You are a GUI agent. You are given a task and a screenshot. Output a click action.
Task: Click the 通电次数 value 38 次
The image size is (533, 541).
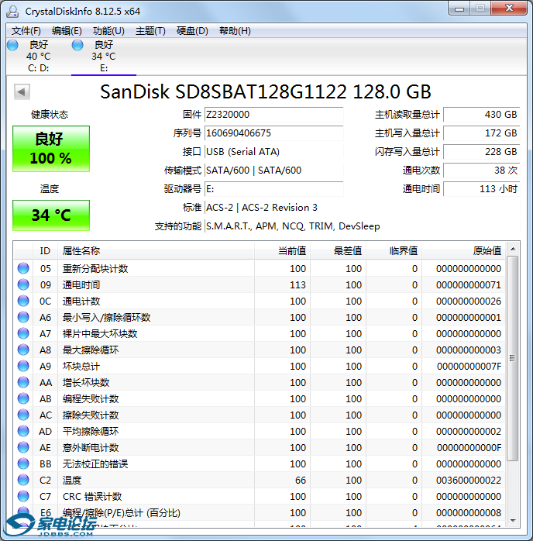point(482,171)
